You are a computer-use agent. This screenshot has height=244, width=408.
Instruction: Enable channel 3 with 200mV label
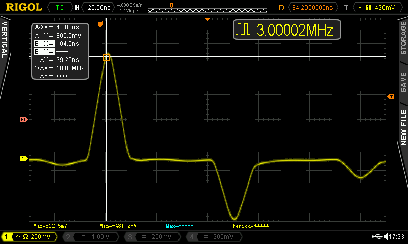(x=152, y=237)
